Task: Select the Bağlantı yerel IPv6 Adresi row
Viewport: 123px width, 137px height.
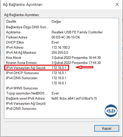Action: [61, 98]
